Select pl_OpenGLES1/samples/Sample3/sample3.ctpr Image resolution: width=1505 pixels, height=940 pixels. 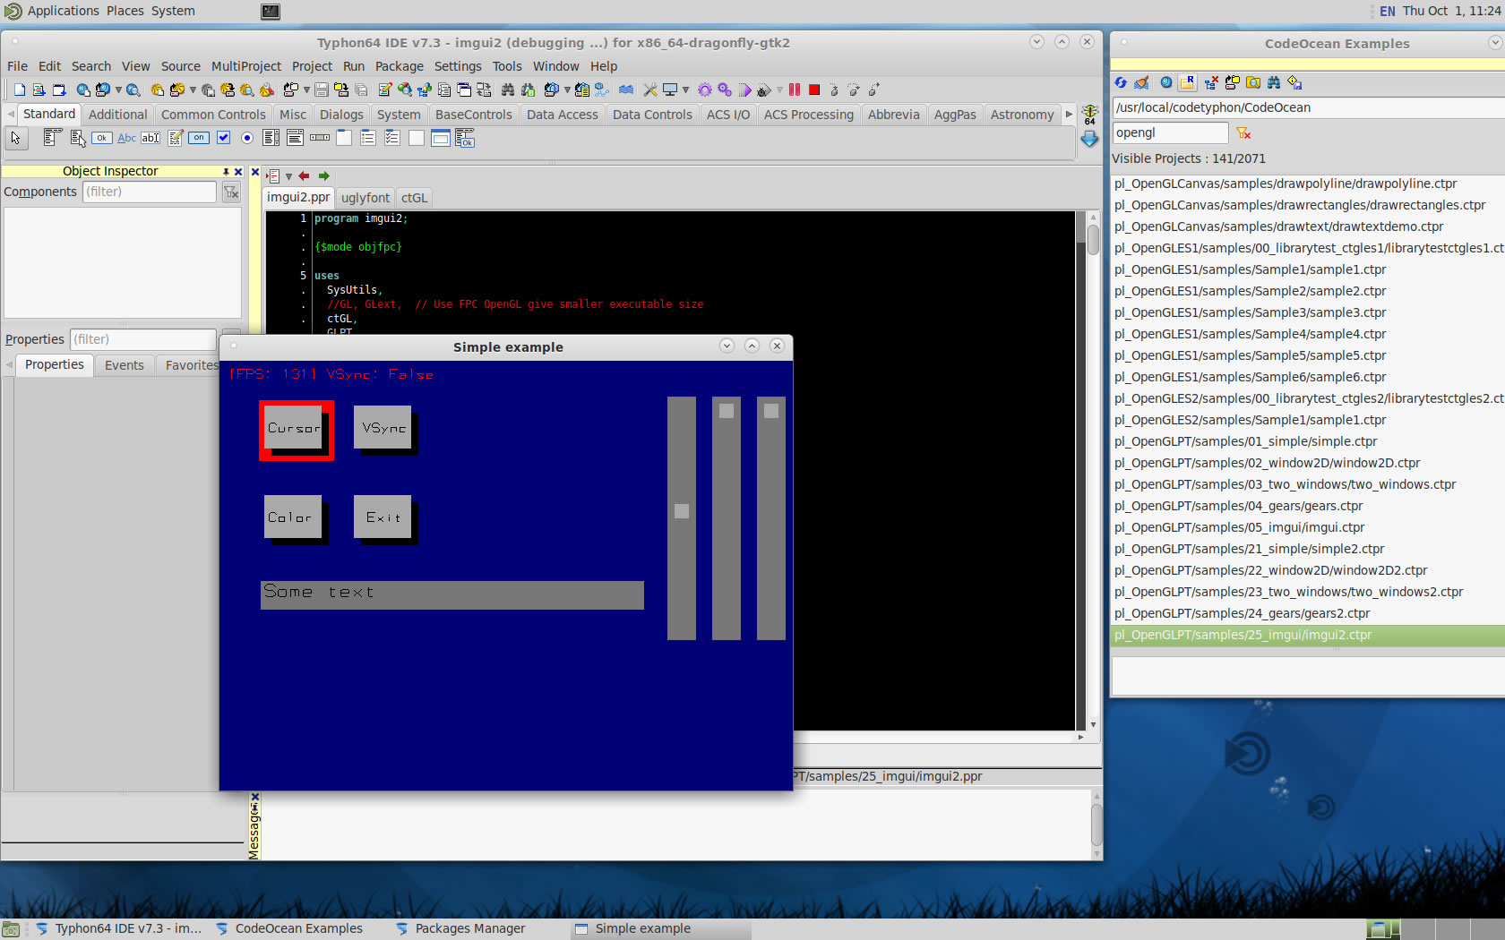pyautogui.click(x=1308, y=312)
